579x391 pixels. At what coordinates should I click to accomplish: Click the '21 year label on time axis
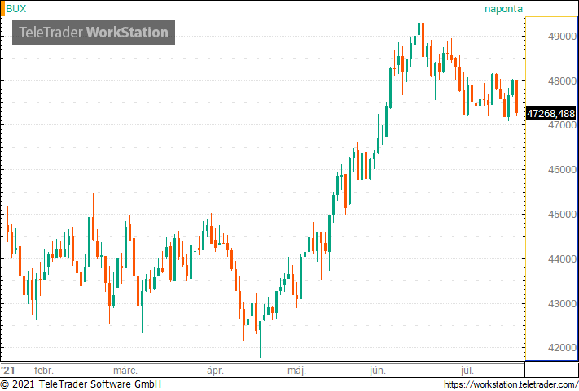point(8,371)
